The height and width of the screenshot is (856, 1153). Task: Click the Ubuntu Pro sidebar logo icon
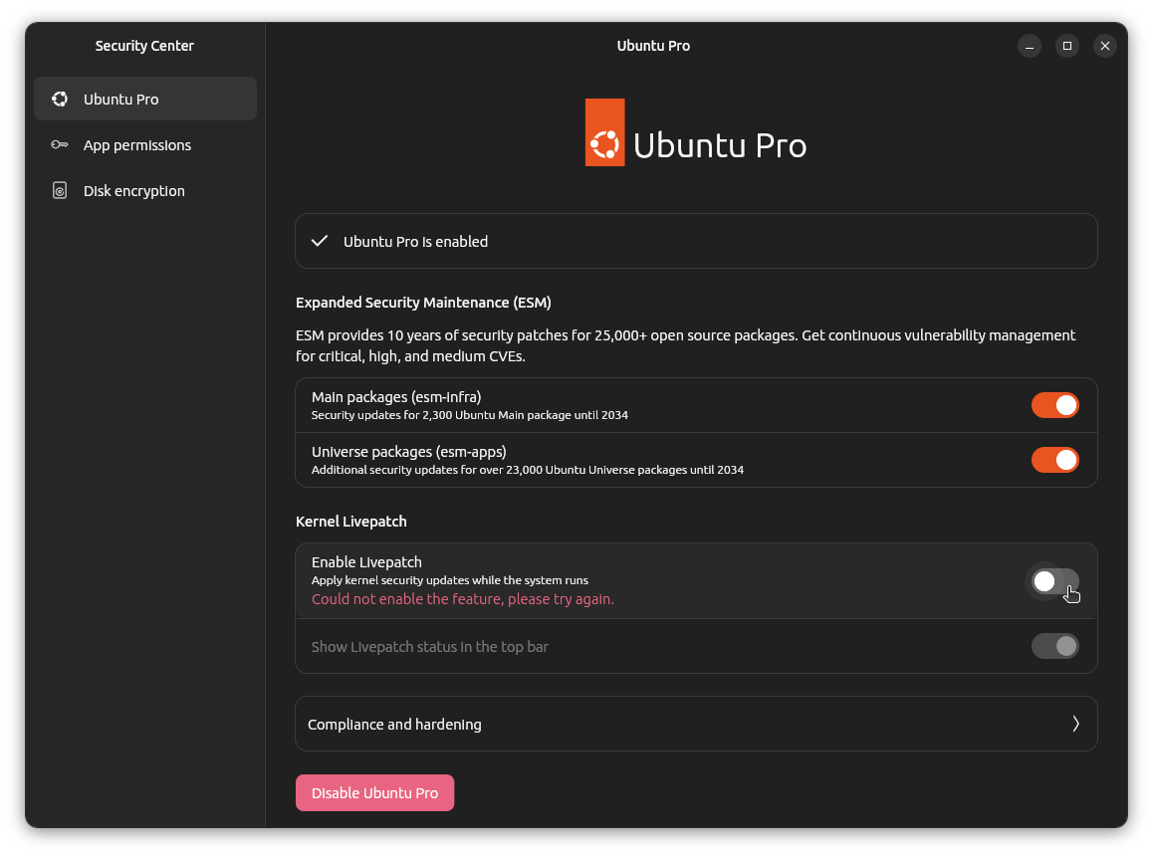[60, 99]
